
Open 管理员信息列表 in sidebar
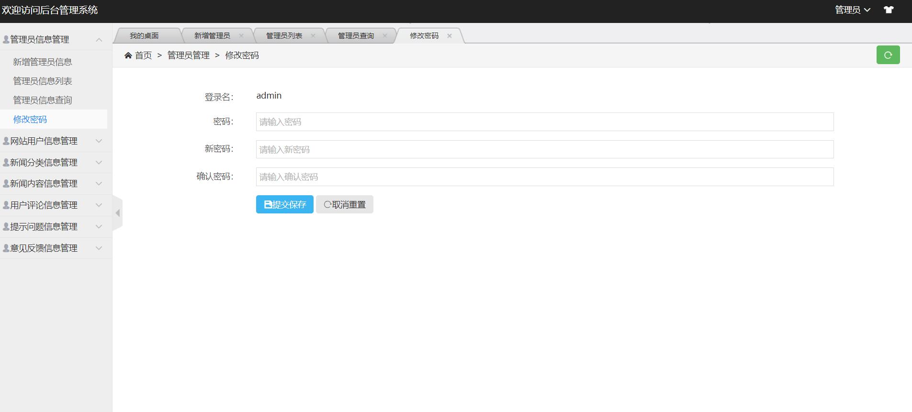pos(43,81)
